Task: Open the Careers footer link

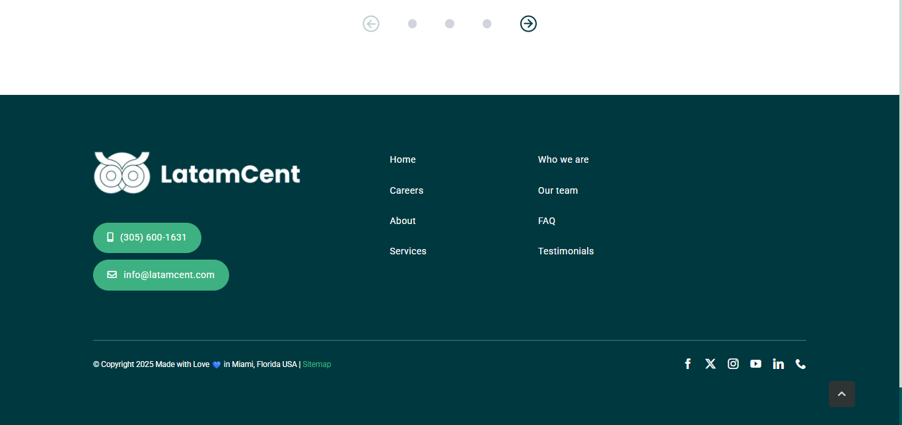Action: point(406,190)
